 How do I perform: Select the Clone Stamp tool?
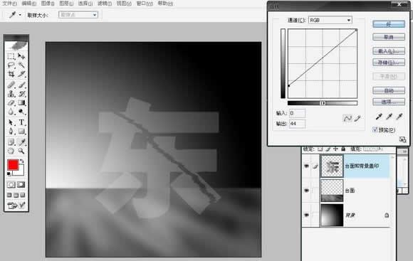tap(11, 94)
